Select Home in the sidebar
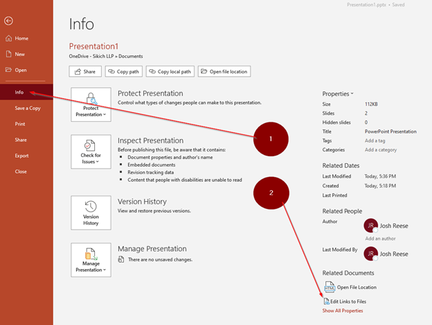The height and width of the screenshot is (325, 432). (x=21, y=38)
